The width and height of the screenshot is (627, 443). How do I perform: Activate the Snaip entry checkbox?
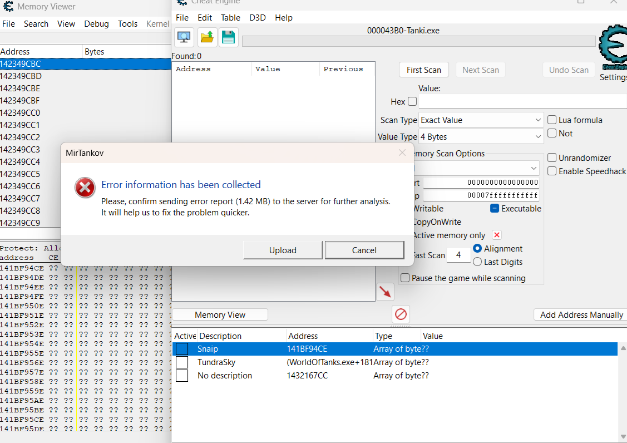182,349
